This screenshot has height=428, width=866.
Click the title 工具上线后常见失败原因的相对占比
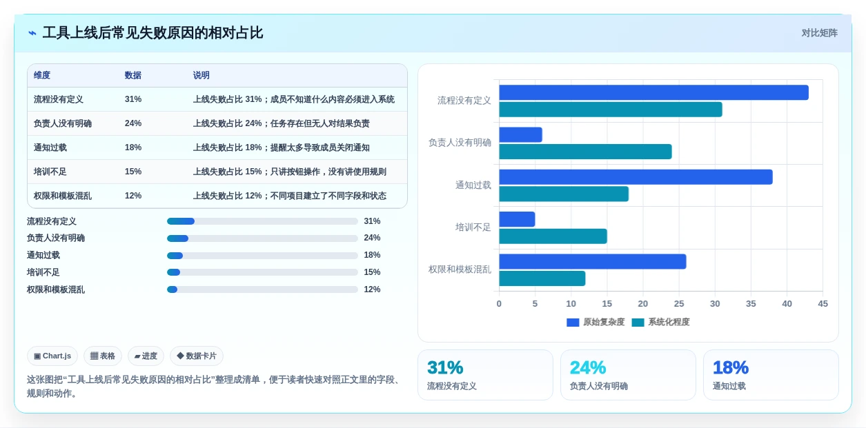[x=152, y=33]
